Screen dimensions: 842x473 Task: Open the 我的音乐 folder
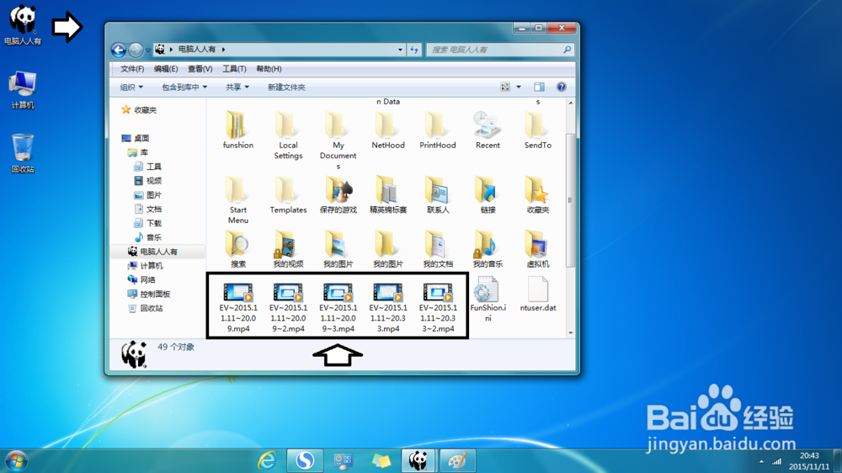tap(488, 248)
